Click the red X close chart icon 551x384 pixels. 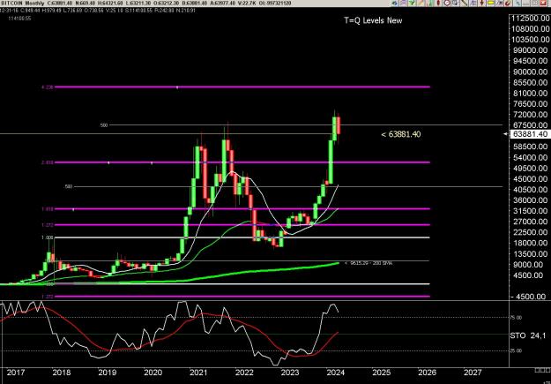coord(542,4)
